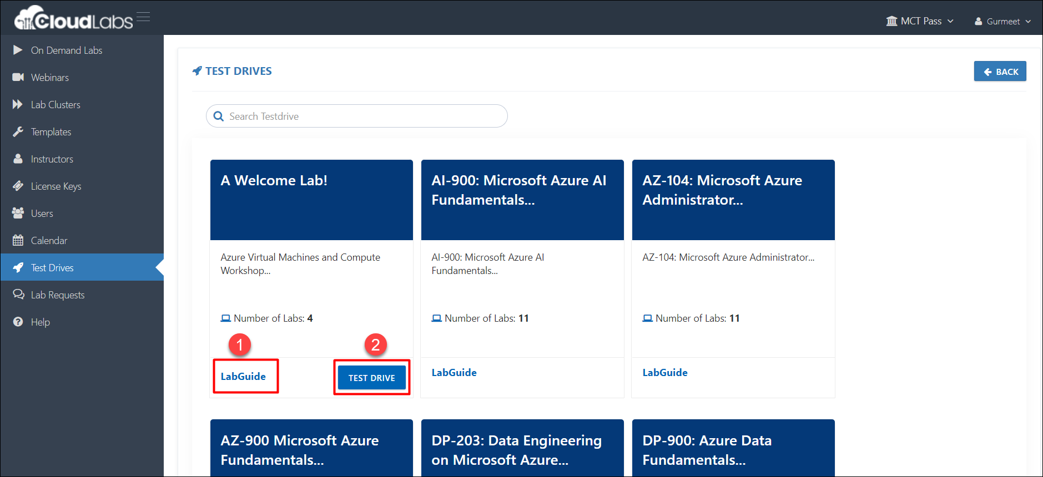The height and width of the screenshot is (477, 1043).
Task: Click laptop icon in AZ-104 card
Action: coord(647,318)
